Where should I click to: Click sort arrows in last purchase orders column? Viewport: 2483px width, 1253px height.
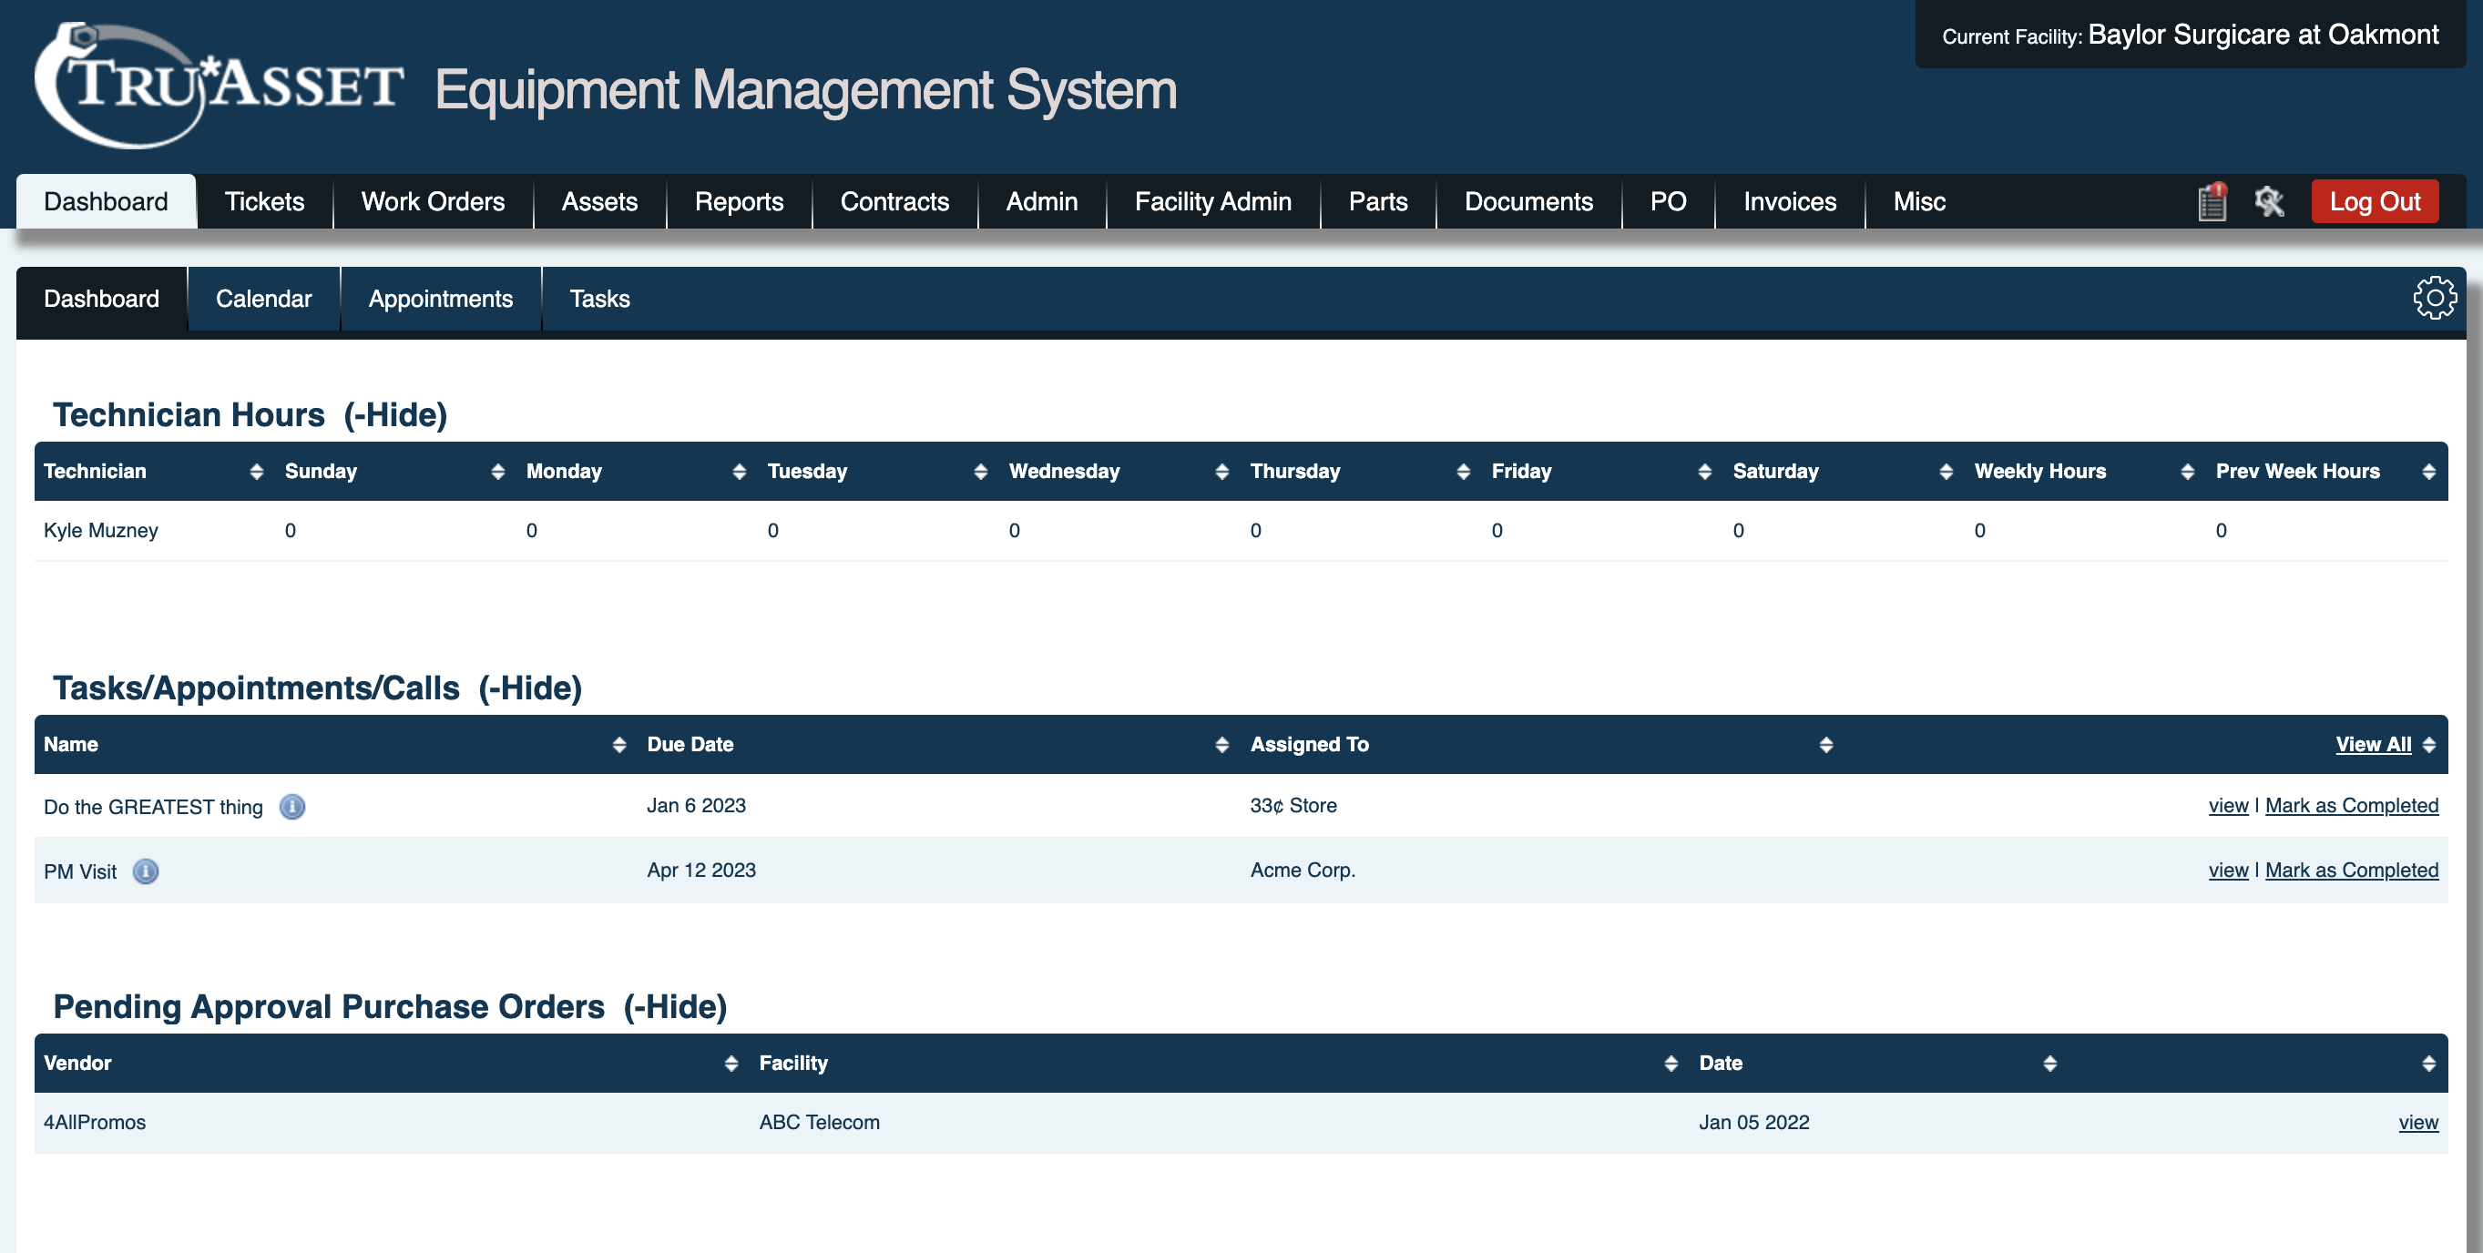tap(2429, 1063)
